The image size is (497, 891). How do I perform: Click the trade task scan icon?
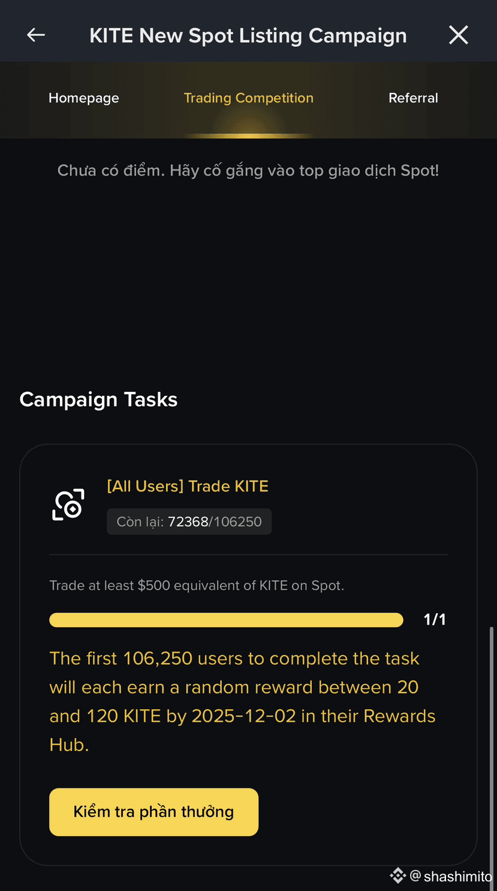point(68,504)
